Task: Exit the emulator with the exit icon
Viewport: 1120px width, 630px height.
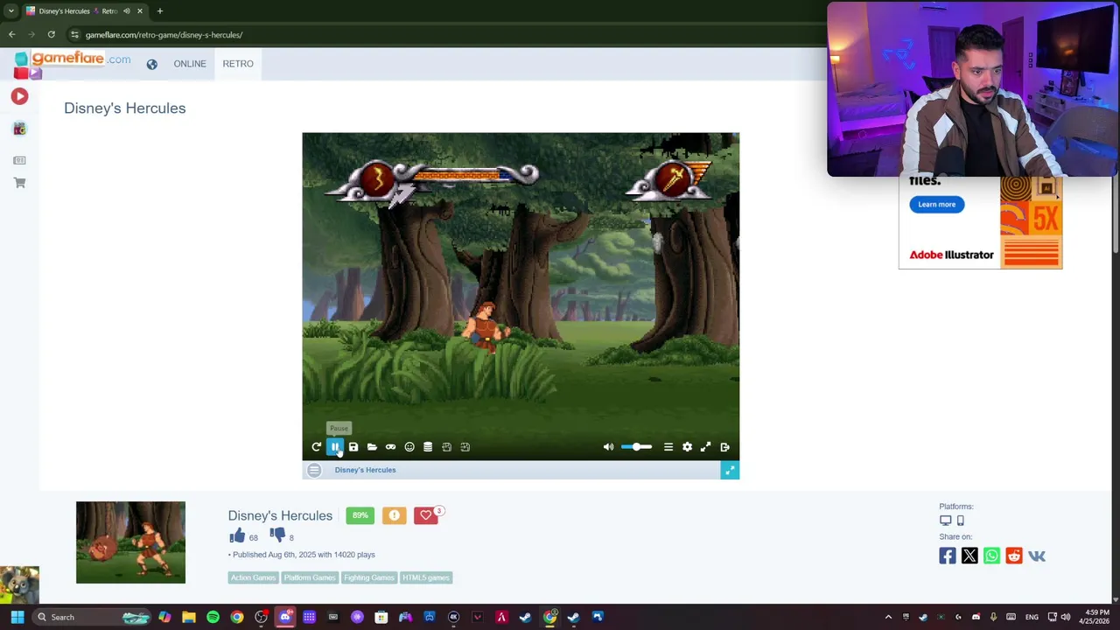Action: [x=725, y=447]
